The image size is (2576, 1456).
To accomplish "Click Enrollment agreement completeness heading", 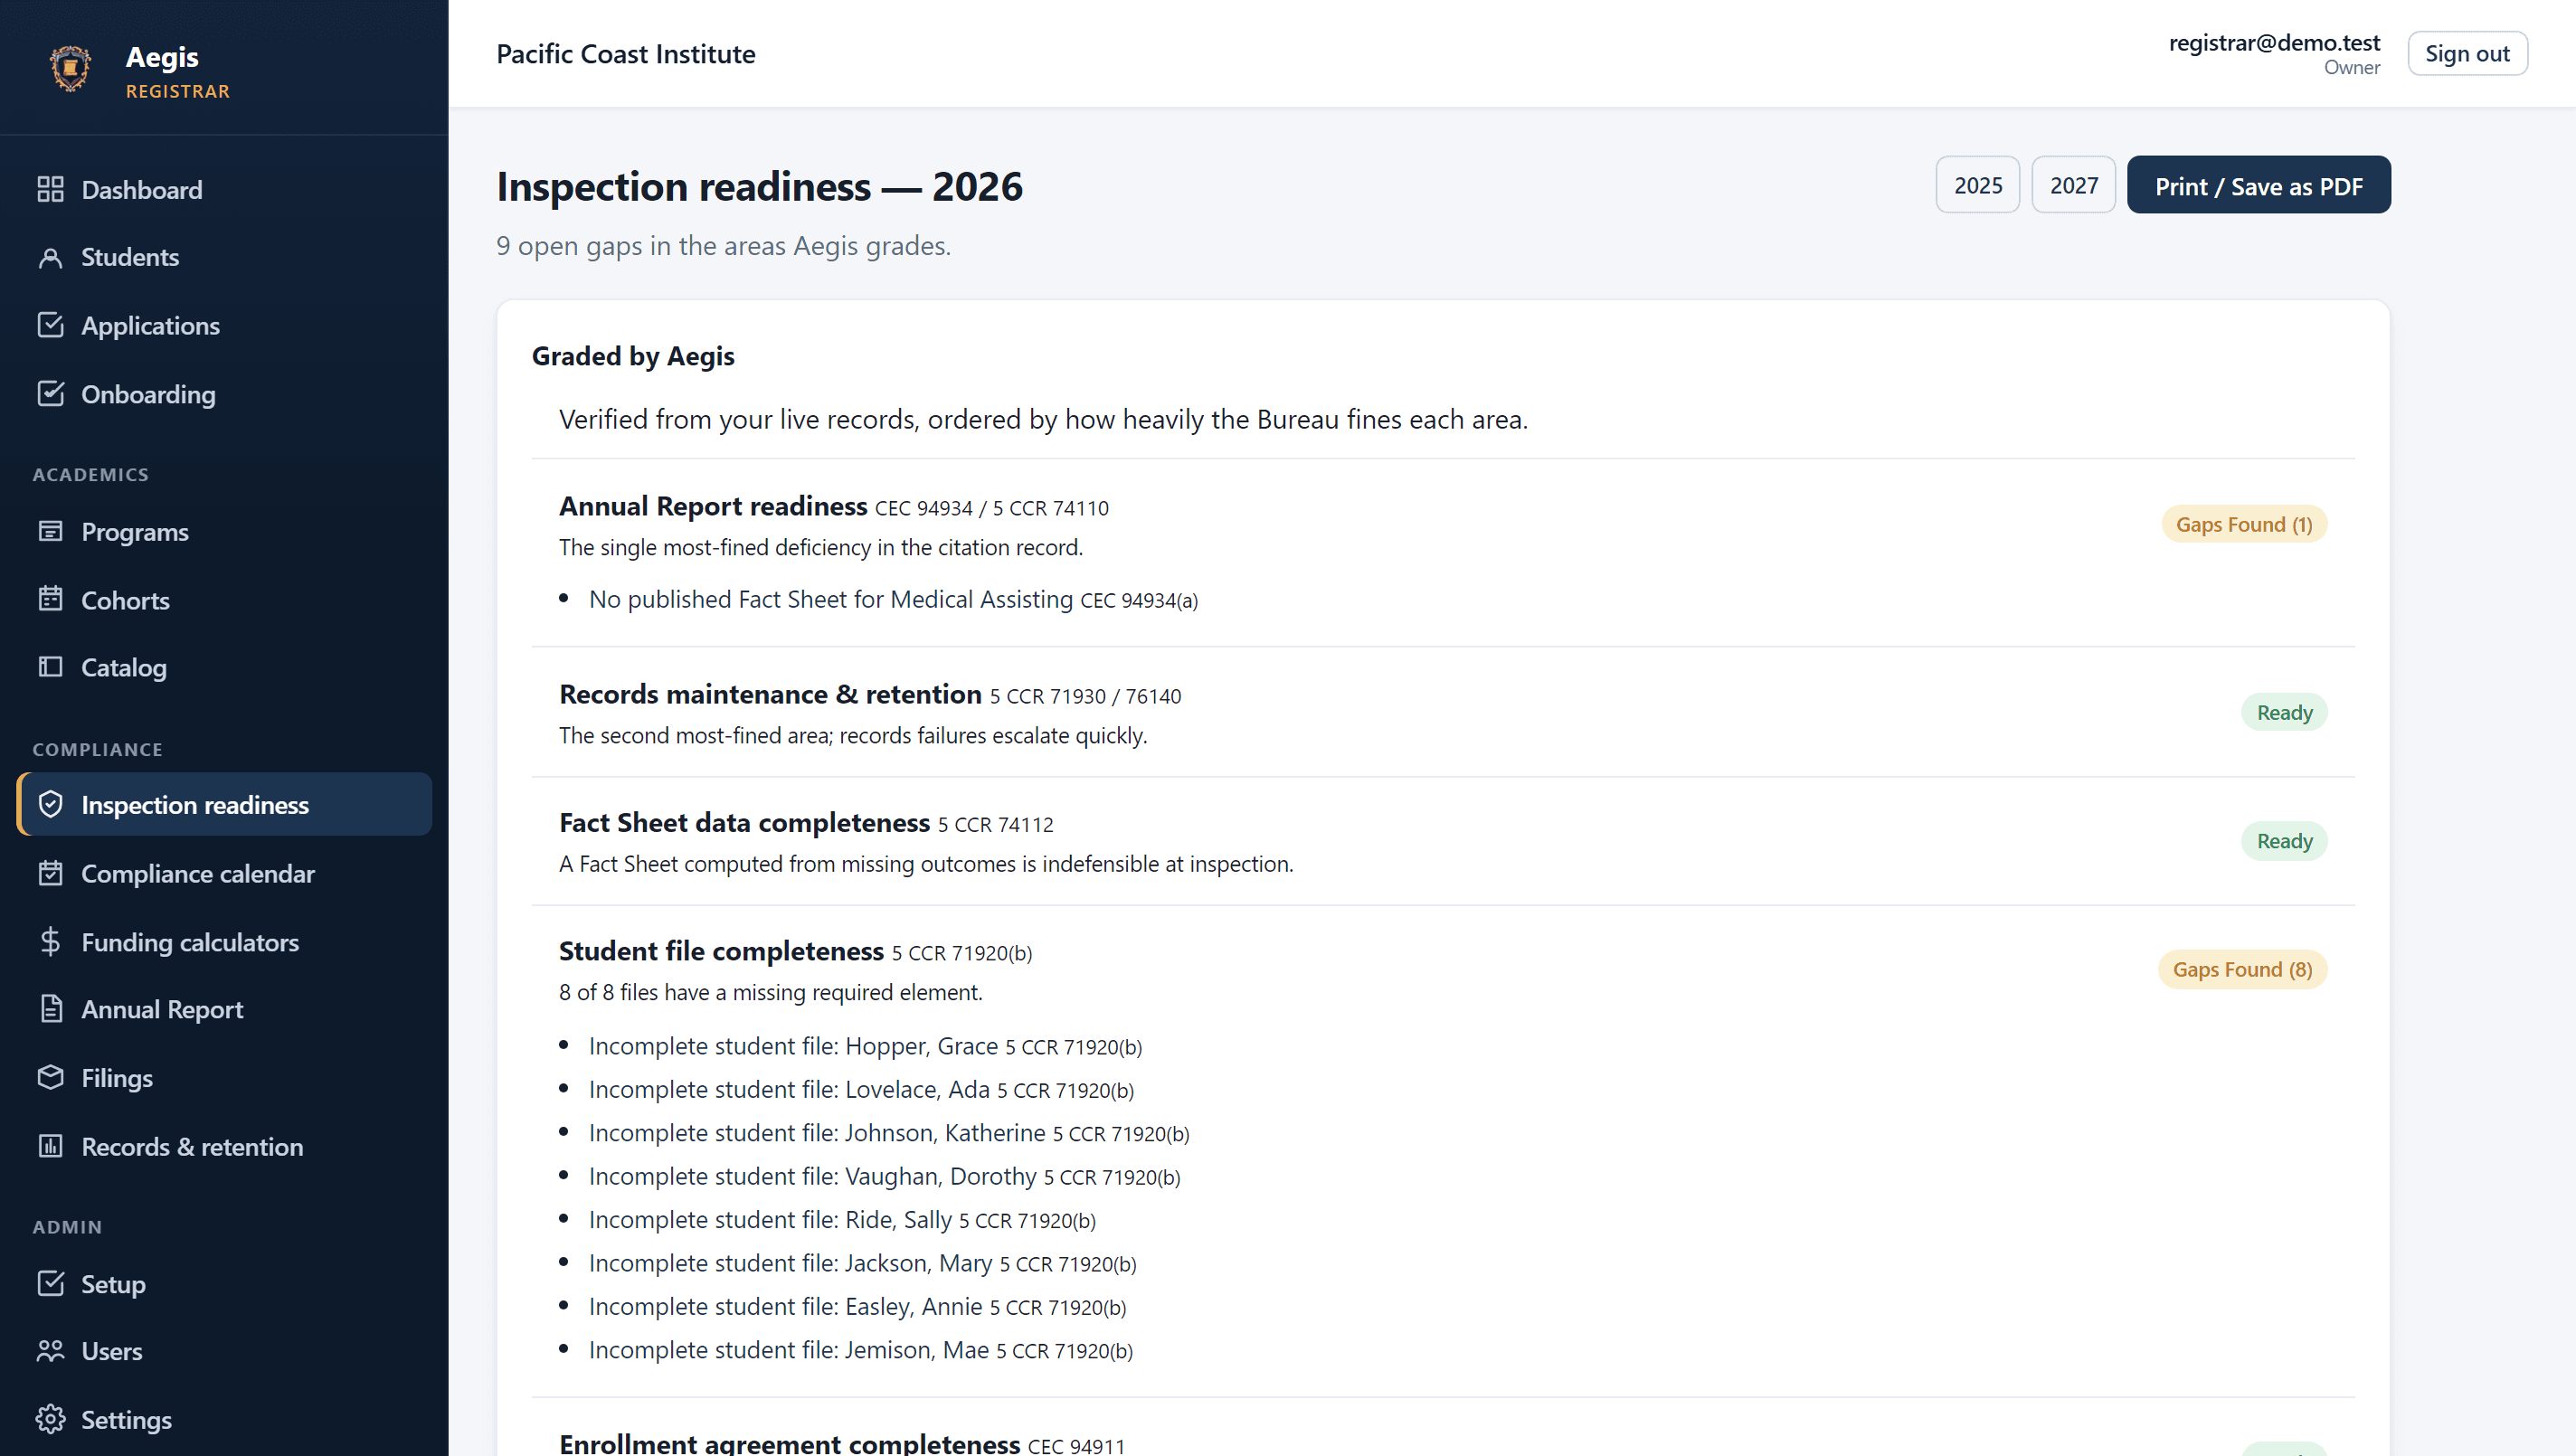I will coord(789,1443).
